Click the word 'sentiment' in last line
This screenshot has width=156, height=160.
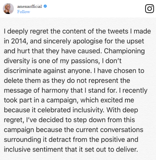tap(48, 149)
